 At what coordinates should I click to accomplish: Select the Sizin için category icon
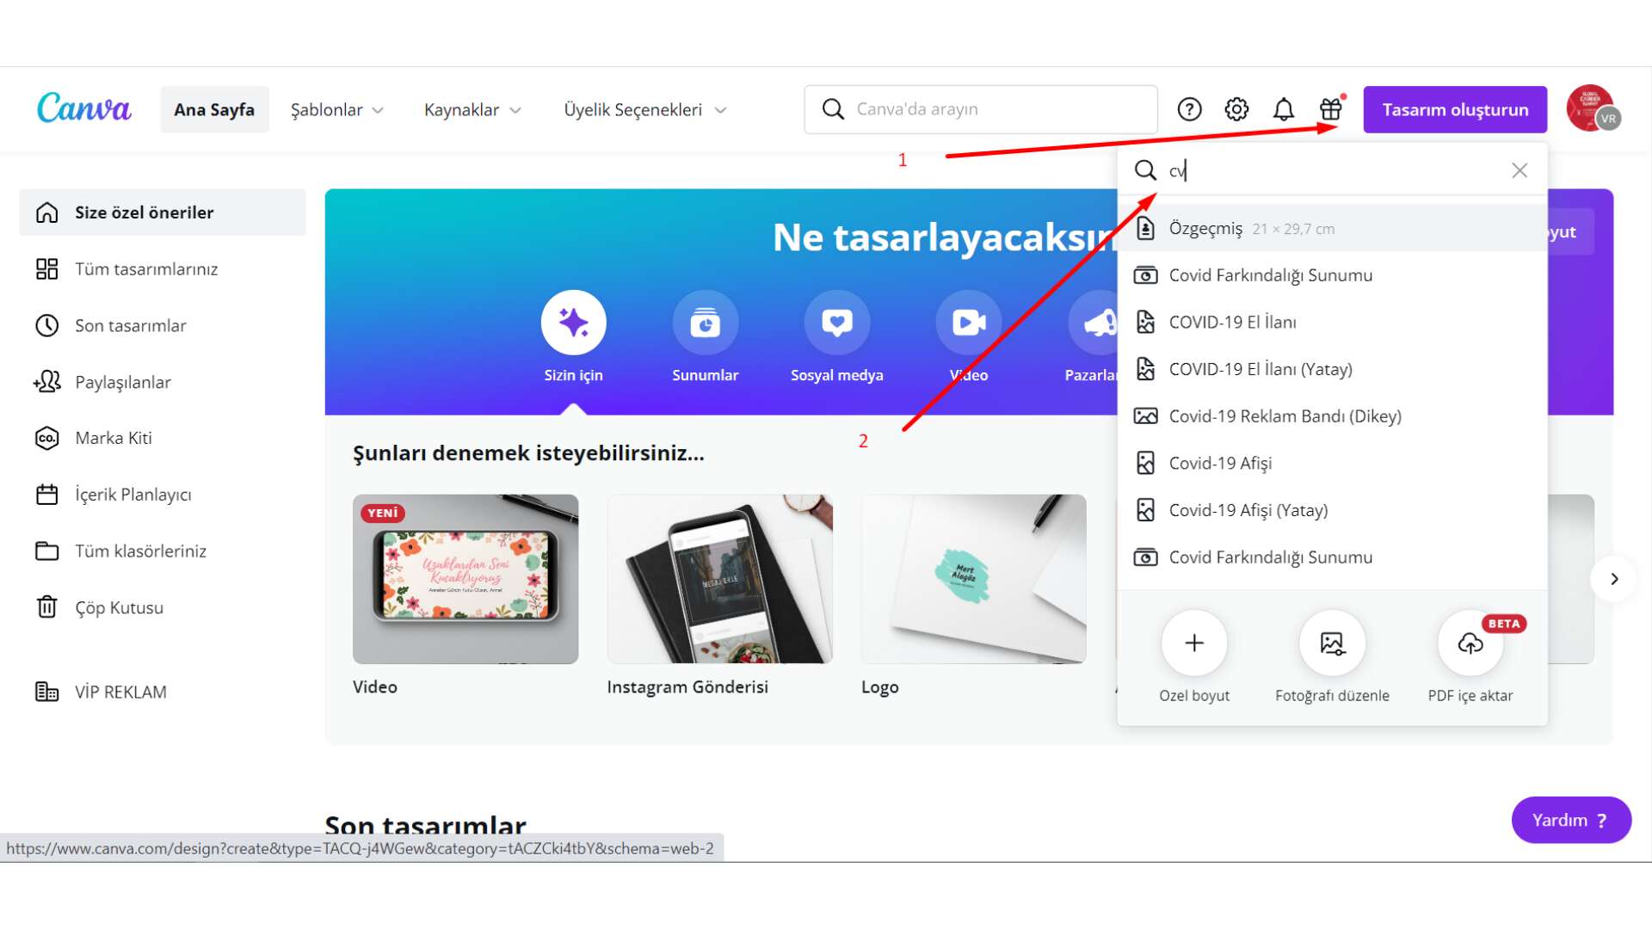tap(573, 323)
